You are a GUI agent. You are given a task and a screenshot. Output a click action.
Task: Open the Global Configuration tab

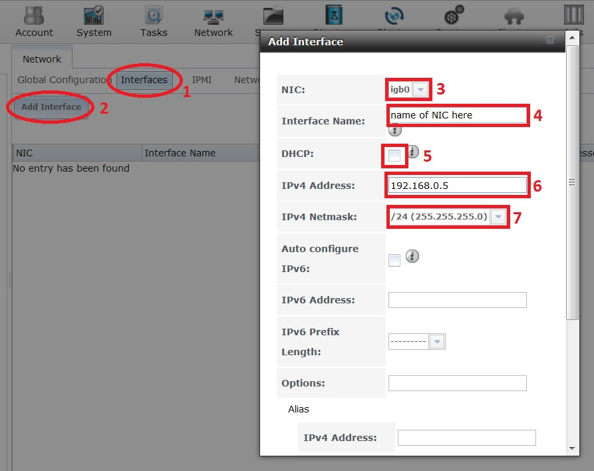[64, 80]
